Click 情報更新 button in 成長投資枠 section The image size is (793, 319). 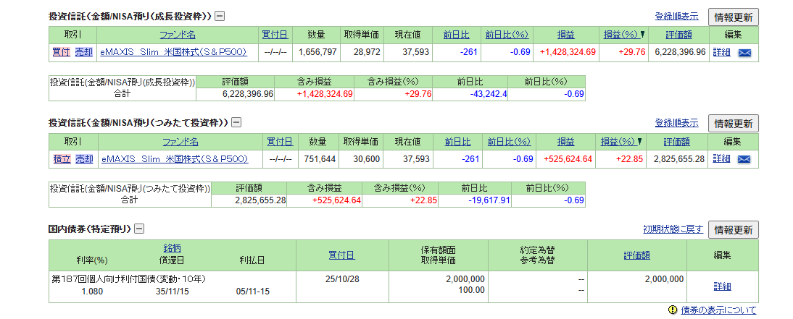coord(733,17)
